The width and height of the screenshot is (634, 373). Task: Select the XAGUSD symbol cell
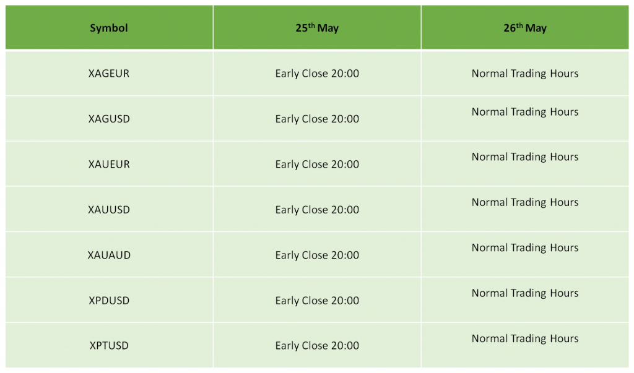pyautogui.click(x=109, y=118)
